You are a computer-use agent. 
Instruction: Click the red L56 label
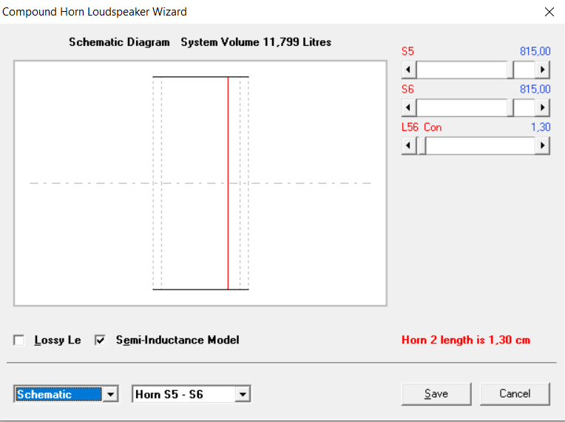[410, 127]
